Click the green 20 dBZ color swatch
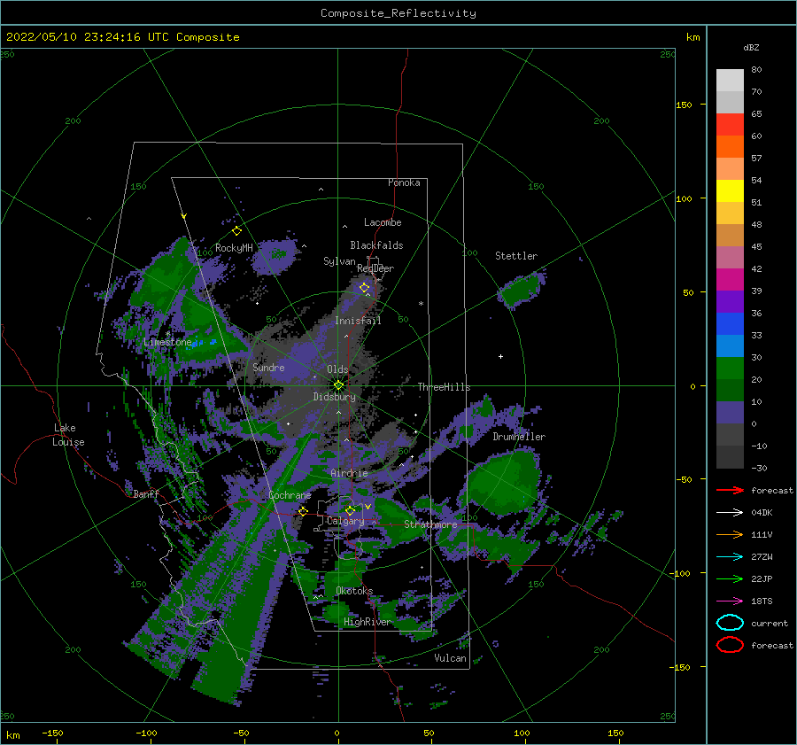 coord(730,368)
